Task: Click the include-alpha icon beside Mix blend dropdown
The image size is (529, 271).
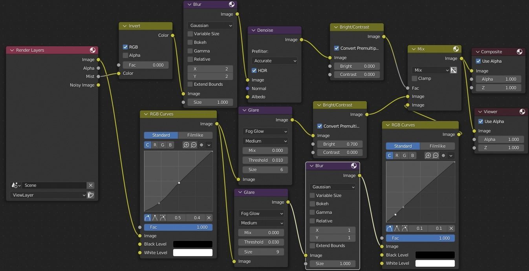Action: pos(454,70)
